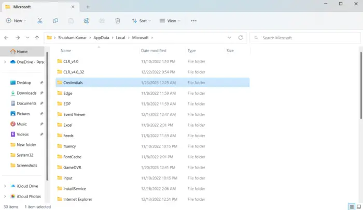This screenshot has width=363, height=210.
Task: Click the Rename icon
Action: (x=87, y=21)
